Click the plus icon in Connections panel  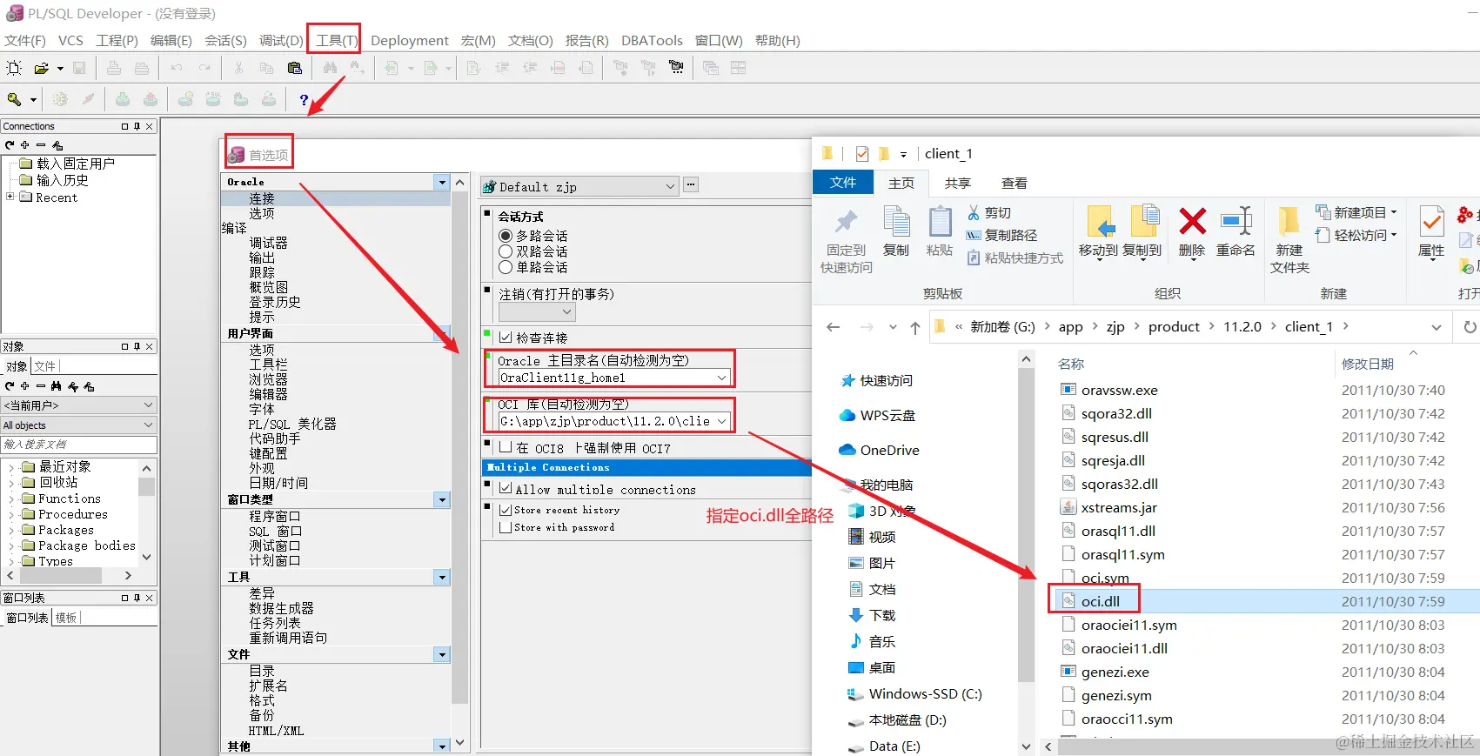click(x=25, y=145)
